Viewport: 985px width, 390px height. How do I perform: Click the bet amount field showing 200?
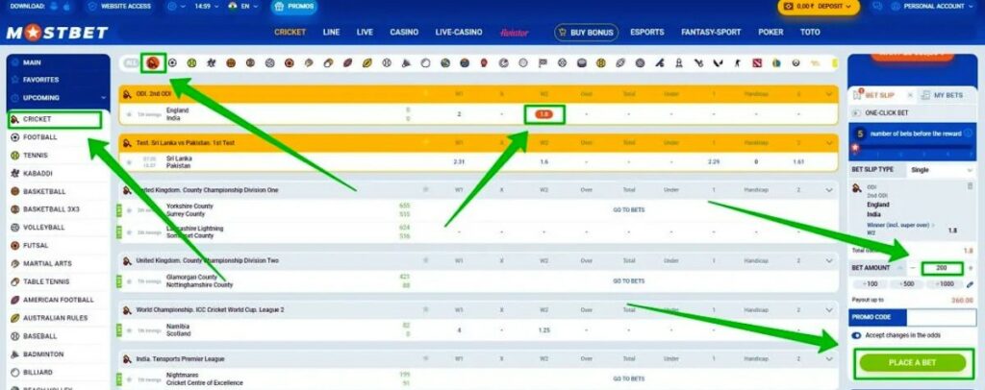(x=942, y=268)
